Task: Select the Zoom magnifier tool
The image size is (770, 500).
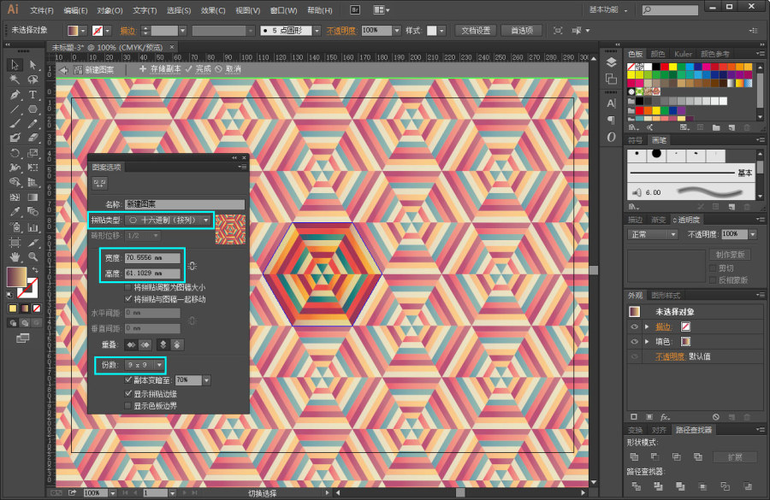Action: [x=33, y=256]
